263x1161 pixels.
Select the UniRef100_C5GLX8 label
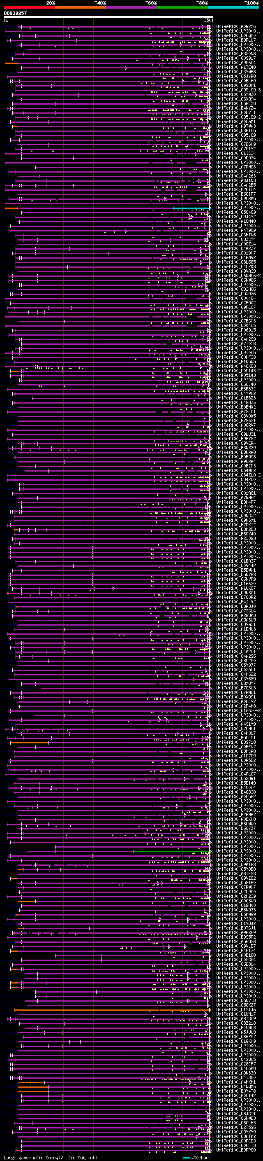pyautogui.click(x=236, y=103)
